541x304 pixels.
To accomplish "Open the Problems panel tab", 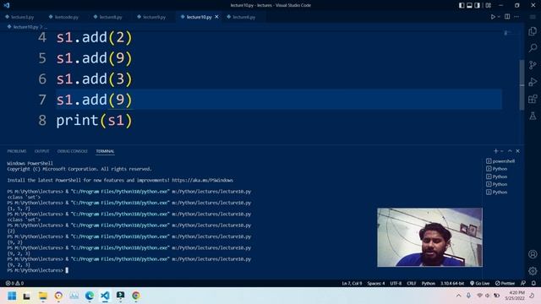I will (x=17, y=151).
